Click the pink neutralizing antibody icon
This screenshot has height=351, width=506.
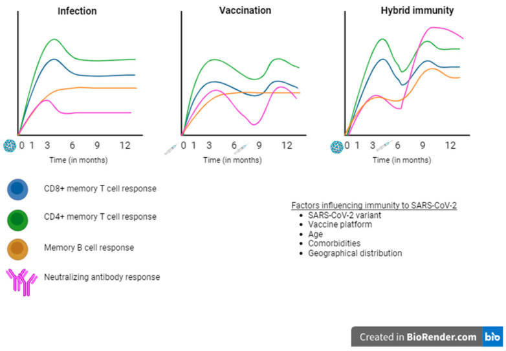21,282
